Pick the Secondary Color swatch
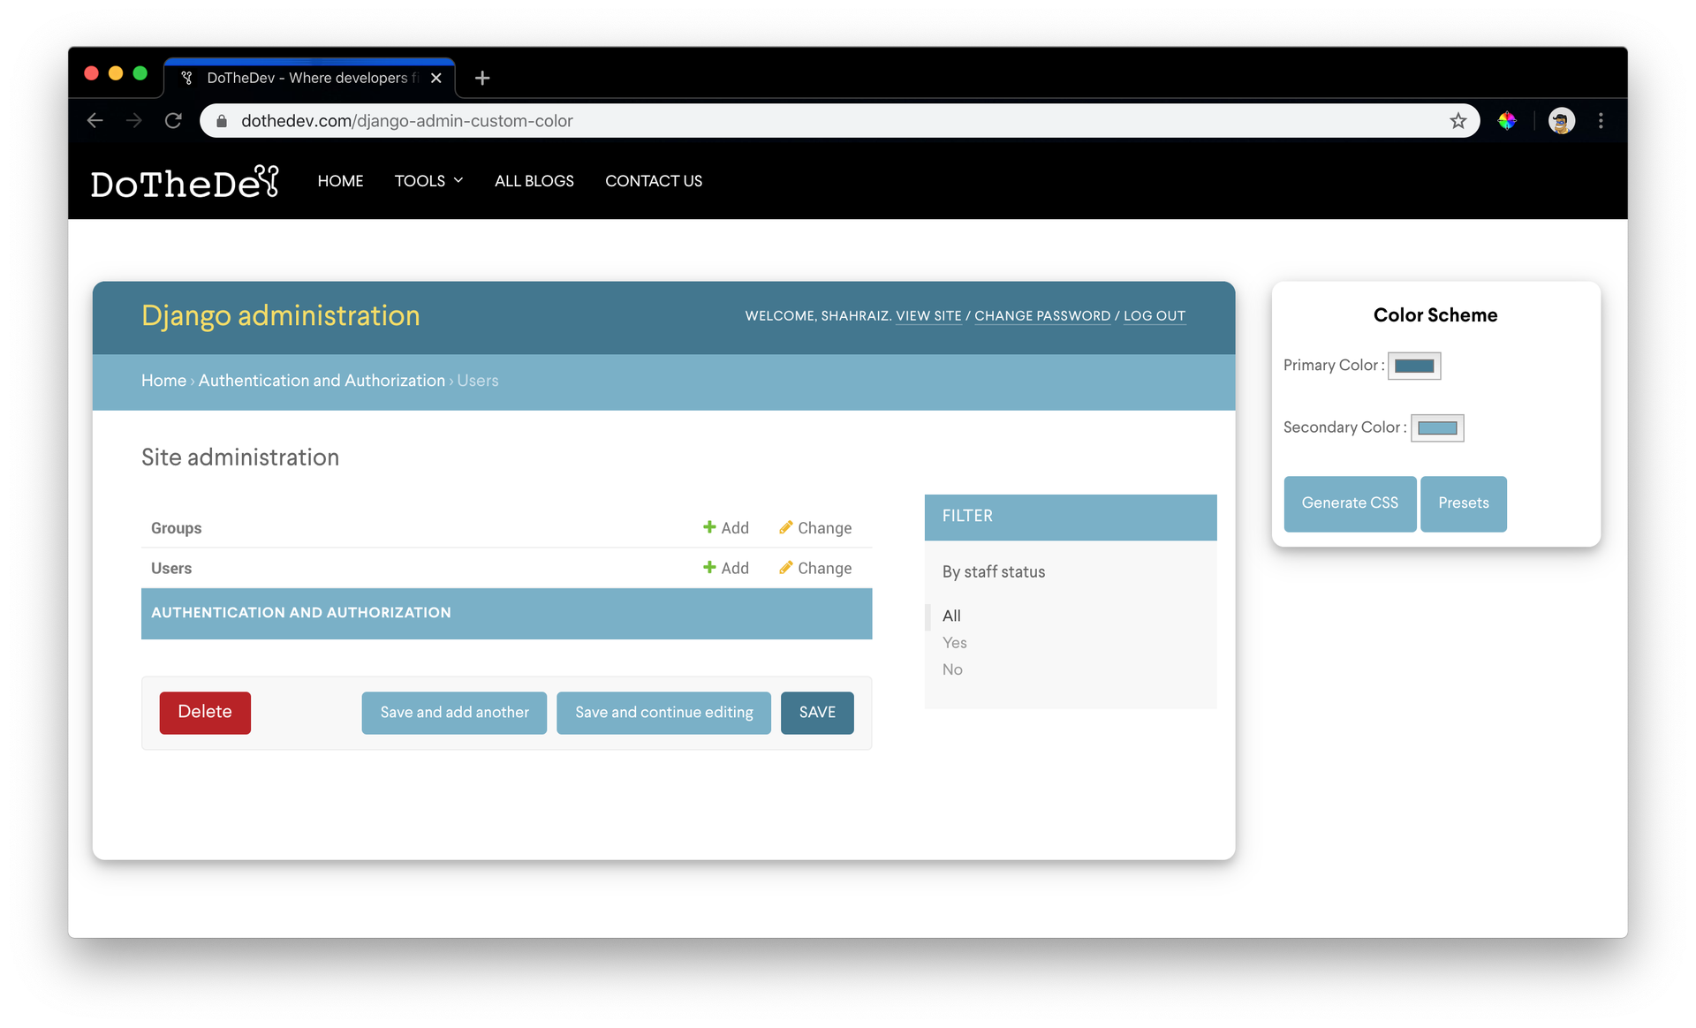 1437,428
